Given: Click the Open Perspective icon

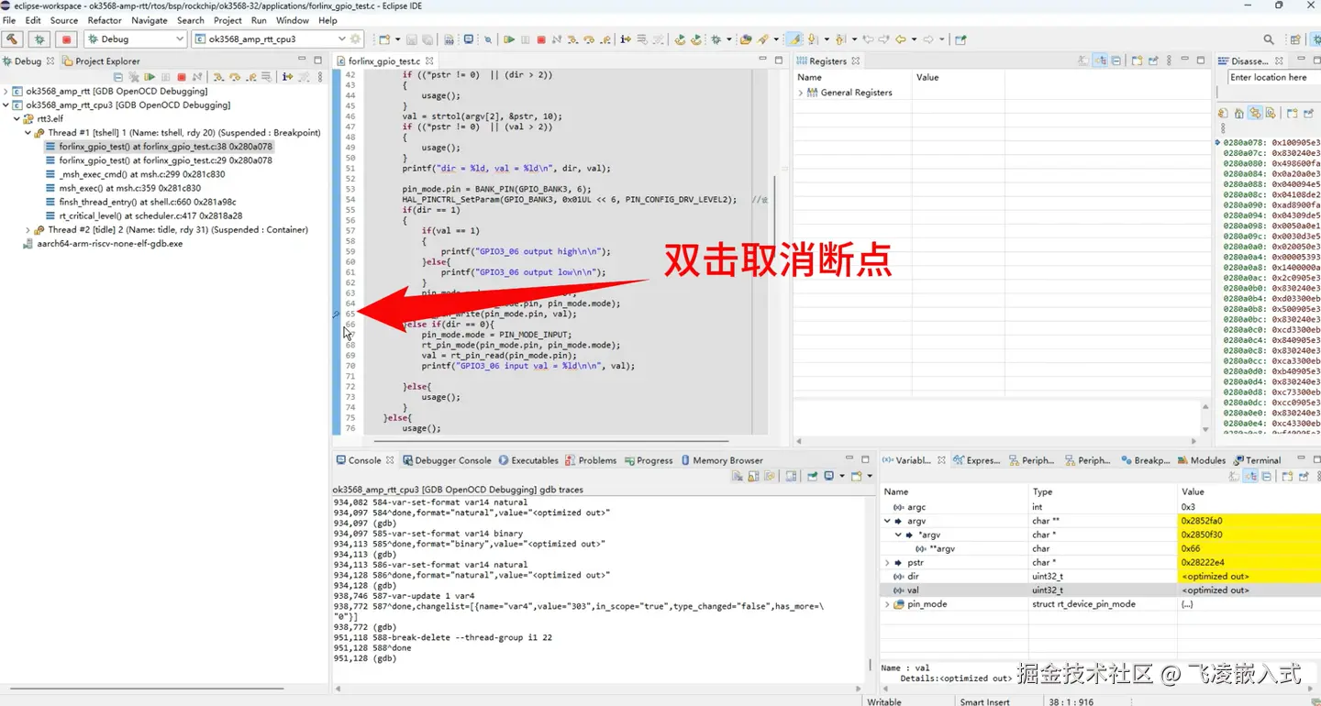Looking at the screenshot, I should click(x=1296, y=39).
